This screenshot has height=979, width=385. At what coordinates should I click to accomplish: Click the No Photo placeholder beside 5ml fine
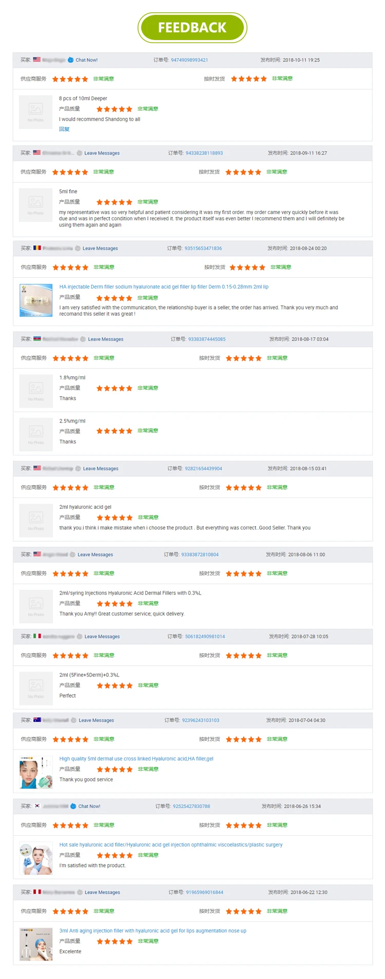click(x=36, y=205)
